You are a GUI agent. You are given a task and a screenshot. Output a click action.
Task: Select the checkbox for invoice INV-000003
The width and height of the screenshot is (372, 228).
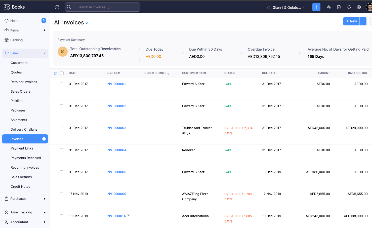point(61,128)
